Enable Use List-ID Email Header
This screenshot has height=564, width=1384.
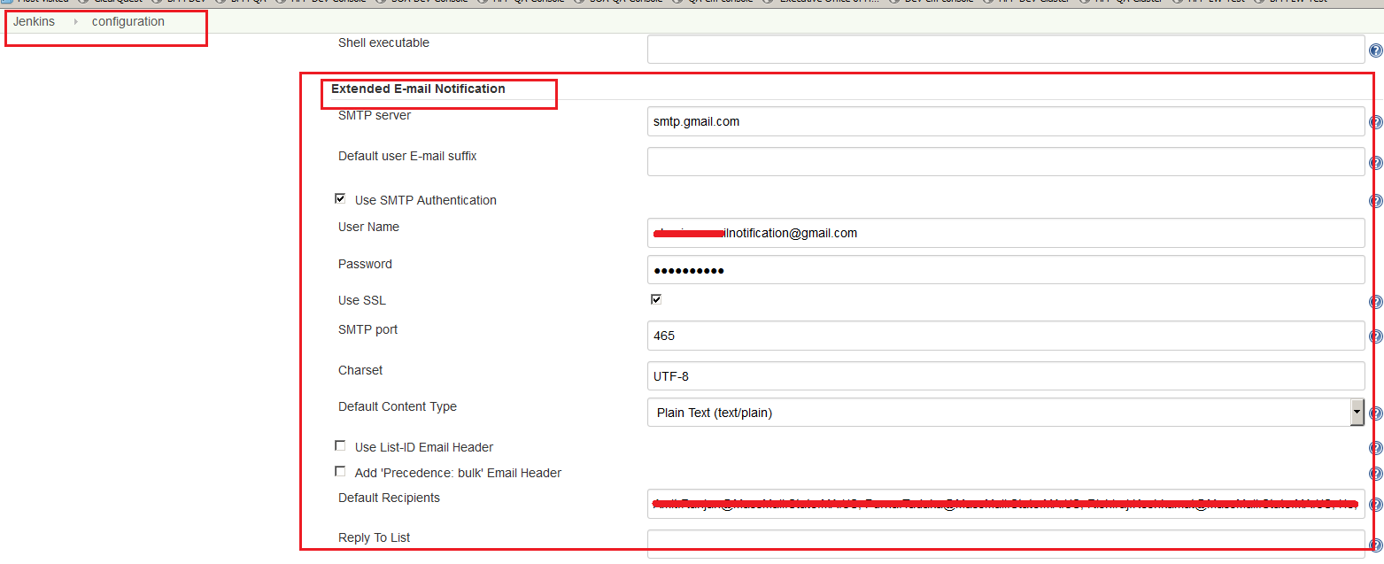[340, 445]
